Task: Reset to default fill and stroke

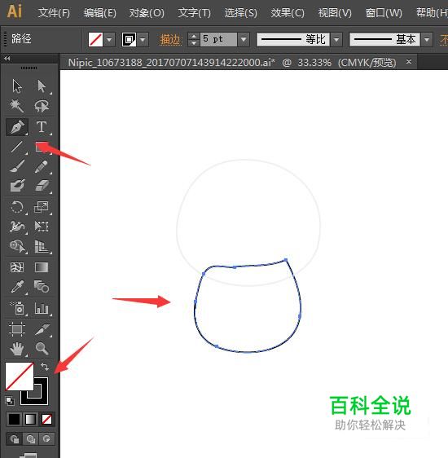Action: click(10, 401)
